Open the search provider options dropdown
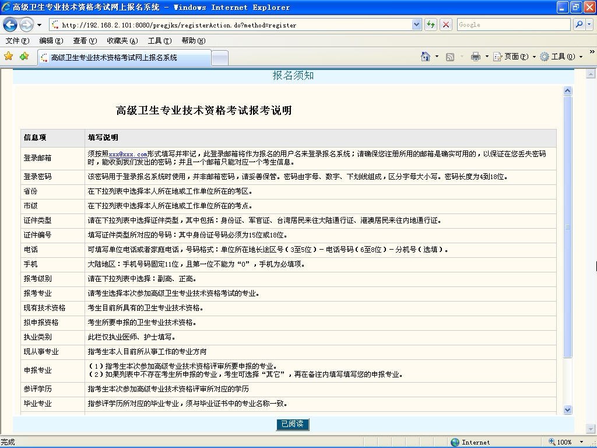Image resolution: width=597 pixels, height=448 pixels. pyautogui.click(x=589, y=24)
